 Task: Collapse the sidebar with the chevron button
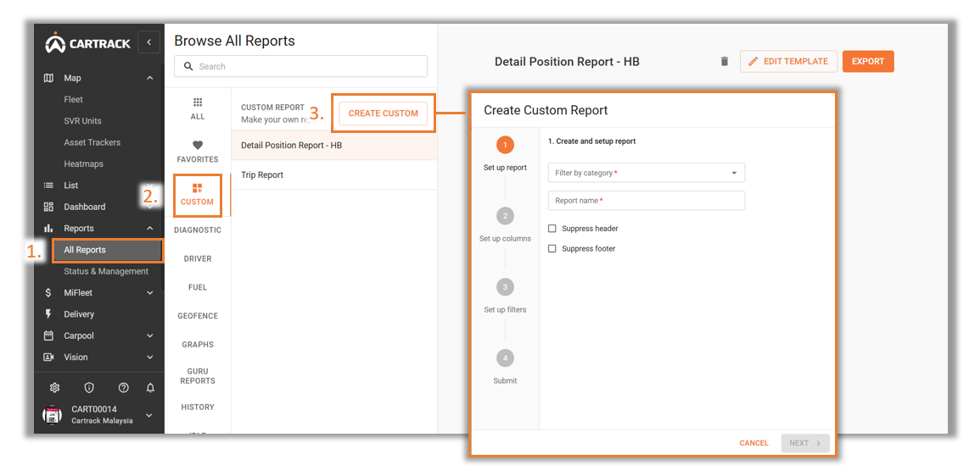pyautogui.click(x=149, y=42)
